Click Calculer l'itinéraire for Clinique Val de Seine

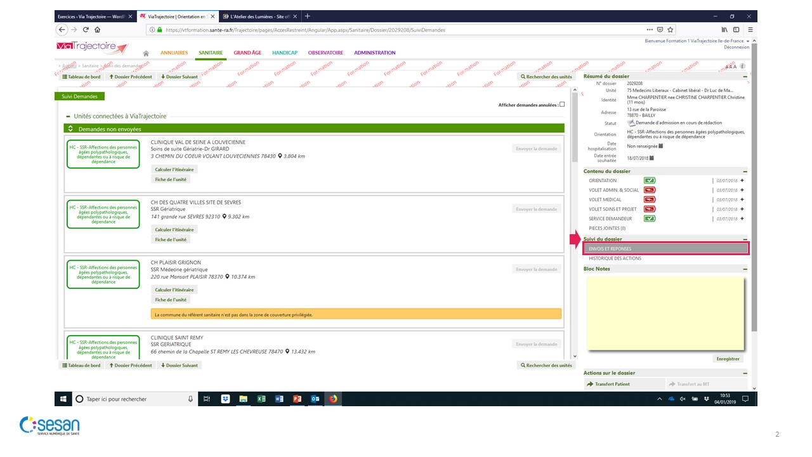pos(174,169)
